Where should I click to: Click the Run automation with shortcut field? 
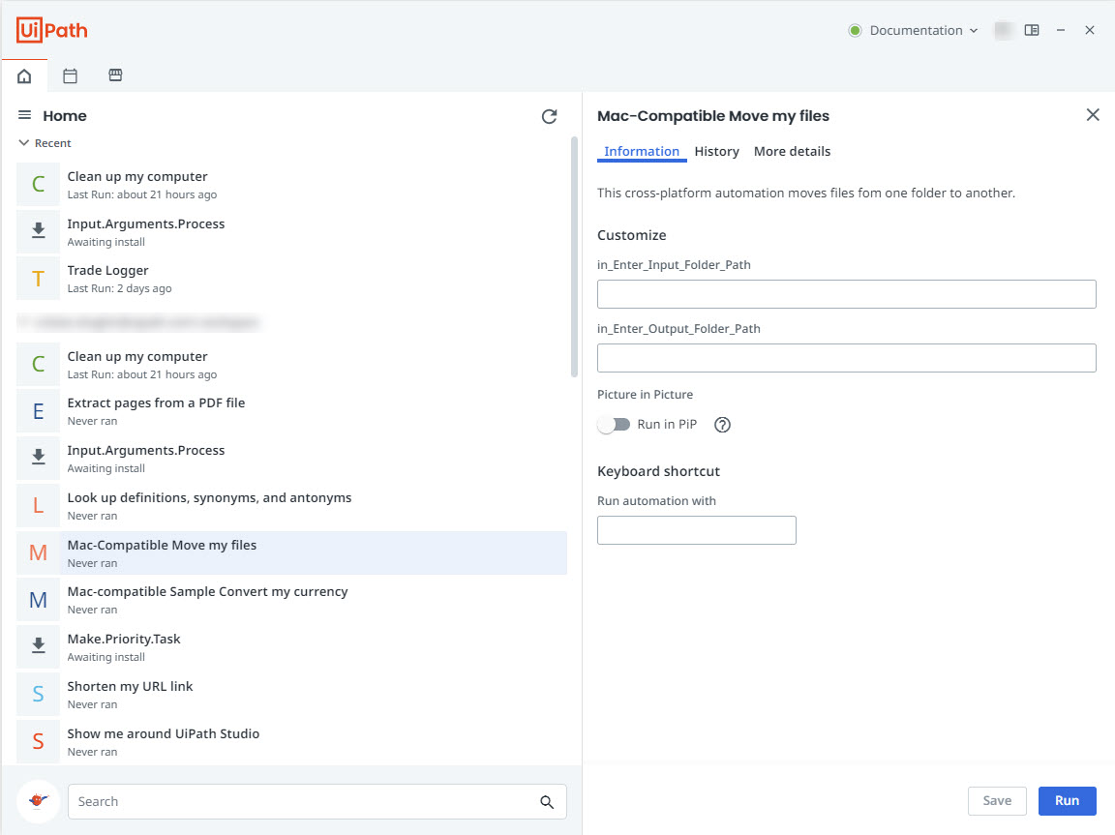696,530
